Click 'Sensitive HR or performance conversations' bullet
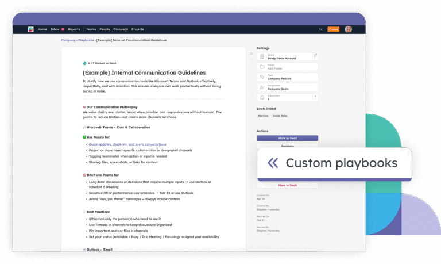The height and width of the screenshot is (264, 441). 141,193
